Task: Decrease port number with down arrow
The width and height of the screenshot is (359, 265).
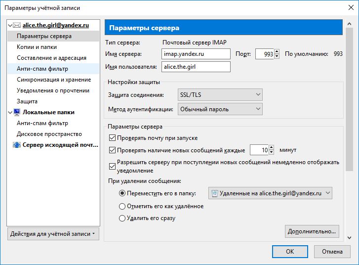Action: 277,56
